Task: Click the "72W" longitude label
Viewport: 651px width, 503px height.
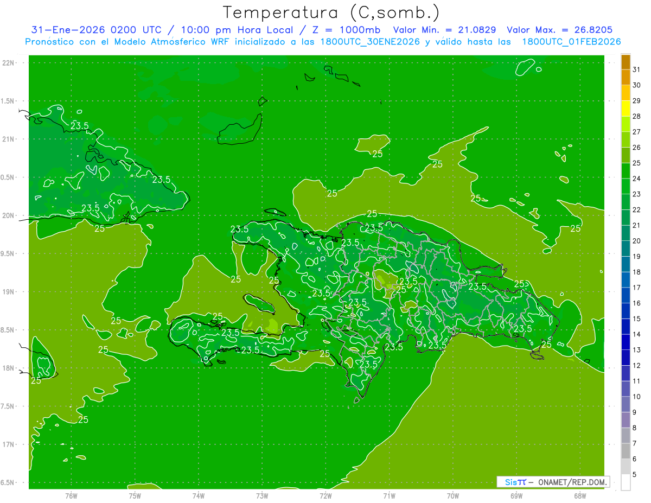Action: pyautogui.click(x=325, y=496)
